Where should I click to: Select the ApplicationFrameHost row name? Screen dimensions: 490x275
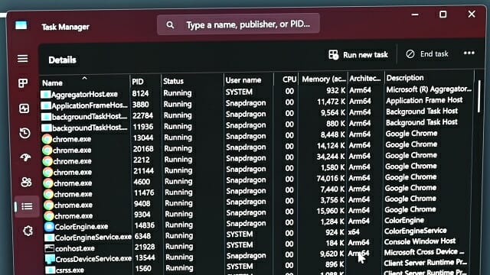[90, 105]
